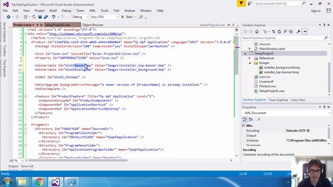The width and height of the screenshot is (333, 187).
Task: Open the XML menu
Action: (92, 10)
